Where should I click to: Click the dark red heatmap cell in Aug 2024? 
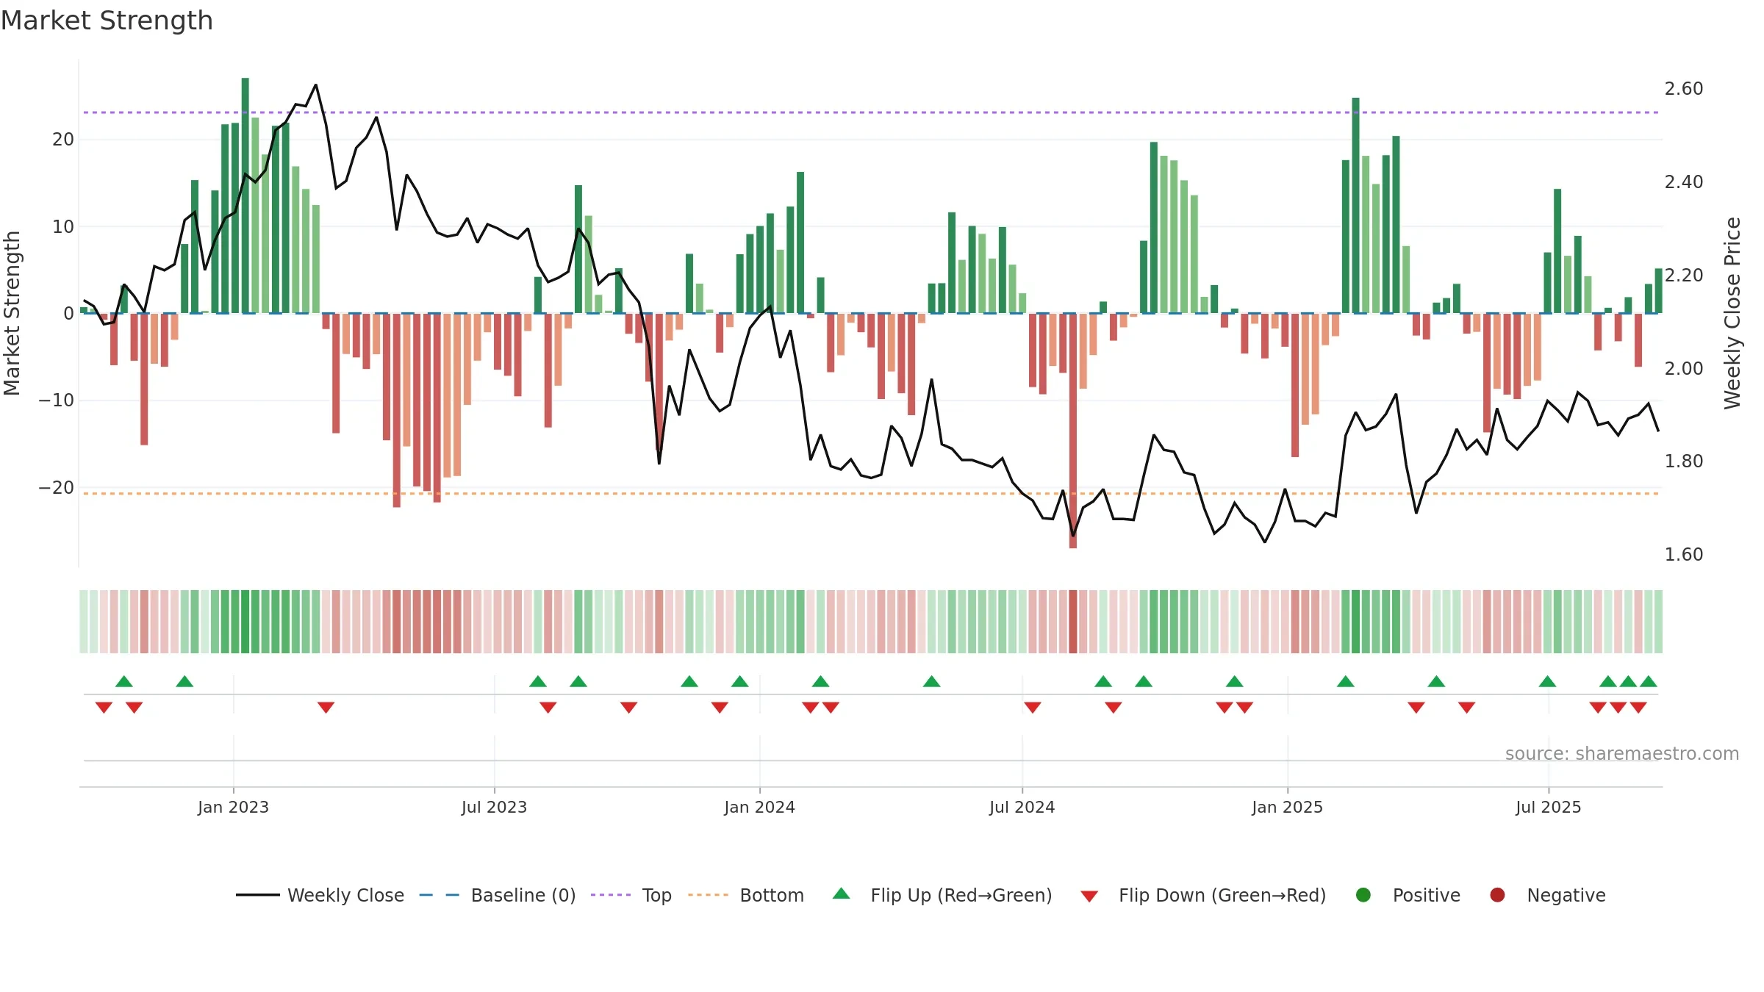click(1073, 622)
